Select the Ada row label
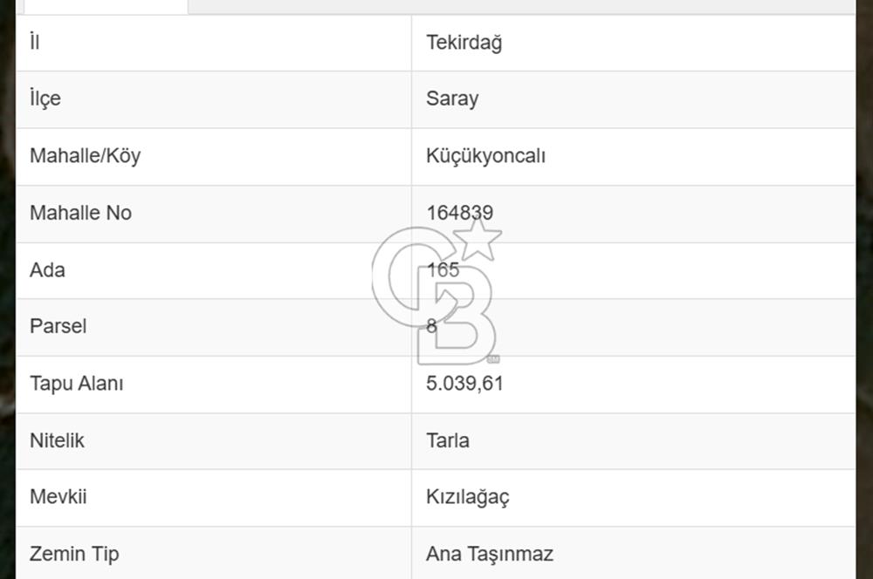873x579 pixels. pyautogui.click(x=47, y=270)
